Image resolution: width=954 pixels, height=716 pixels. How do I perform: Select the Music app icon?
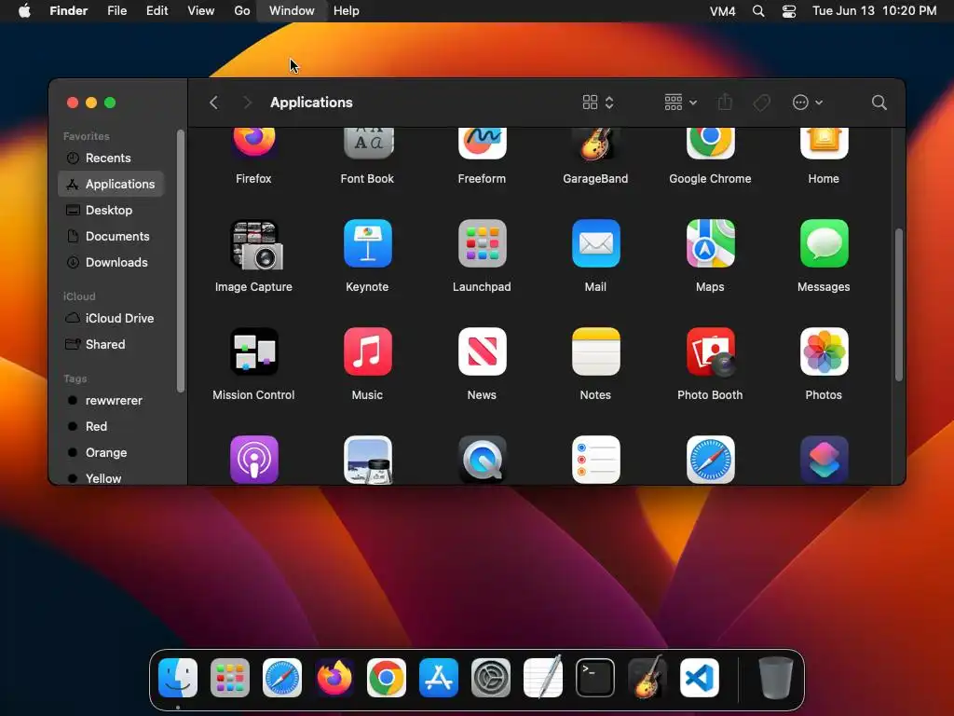click(x=367, y=351)
